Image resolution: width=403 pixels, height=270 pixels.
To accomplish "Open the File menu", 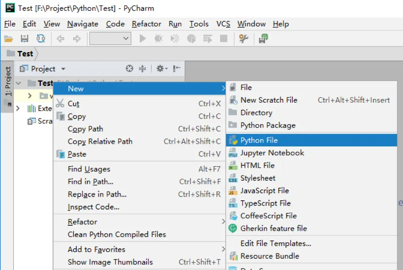I will click(x=10, y=24).
